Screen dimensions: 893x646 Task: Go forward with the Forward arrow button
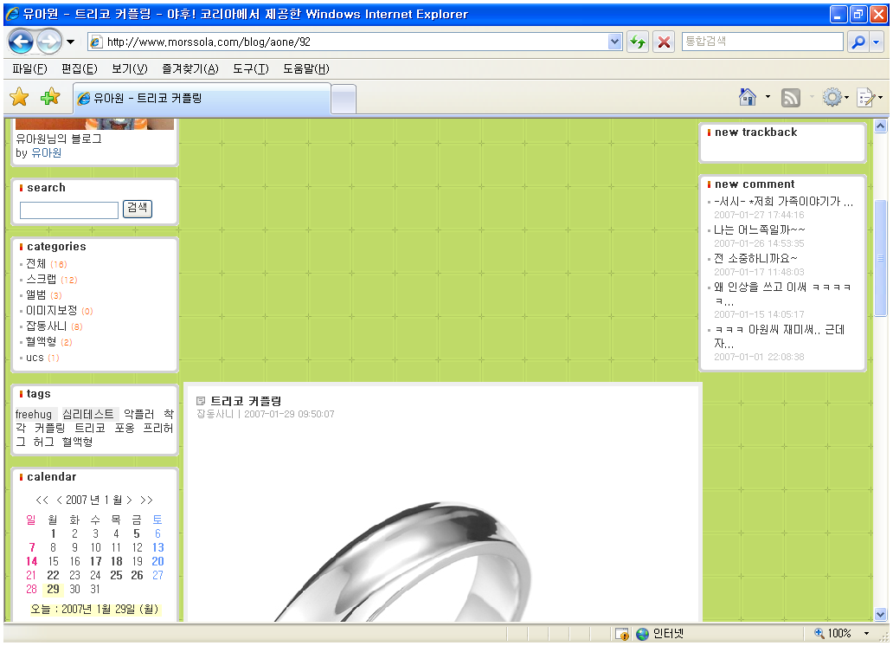[49, 42]
